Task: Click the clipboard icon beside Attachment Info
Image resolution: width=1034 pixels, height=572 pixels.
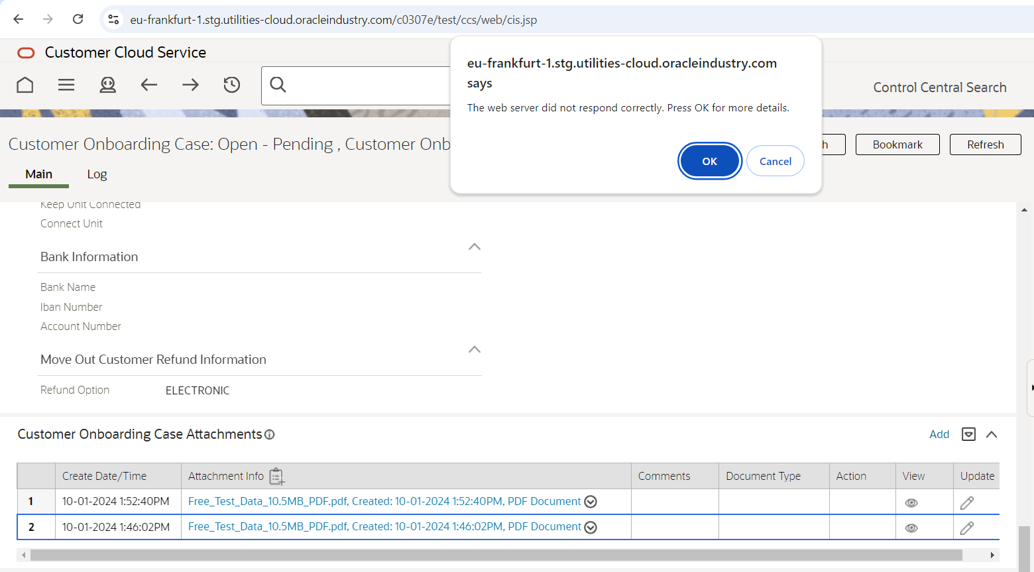Action: (277, 477)
